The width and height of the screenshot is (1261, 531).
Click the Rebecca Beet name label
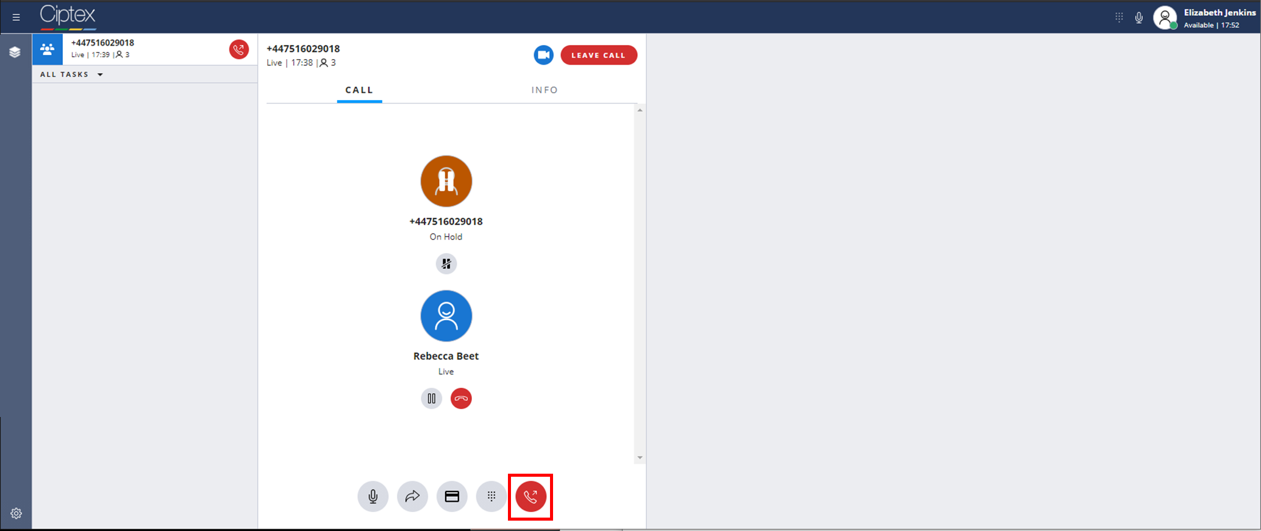[446, 356]
